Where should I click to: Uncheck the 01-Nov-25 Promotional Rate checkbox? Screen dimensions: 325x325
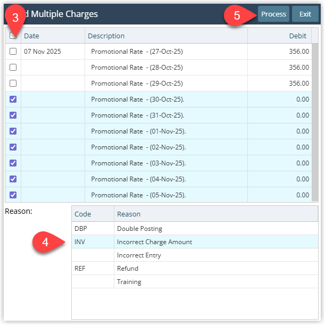point(13,131)
